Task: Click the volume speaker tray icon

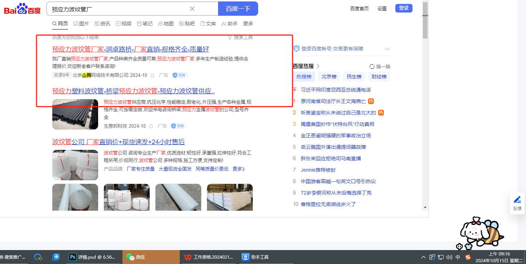Action: pyautogui.click(x=449, y=257)
